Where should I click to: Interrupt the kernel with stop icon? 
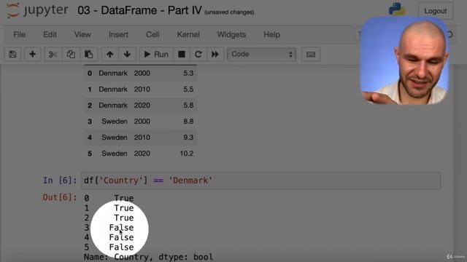click(x=182, y=54)
